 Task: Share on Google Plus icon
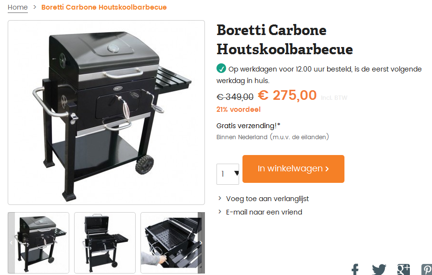click(x=403, y=270)
